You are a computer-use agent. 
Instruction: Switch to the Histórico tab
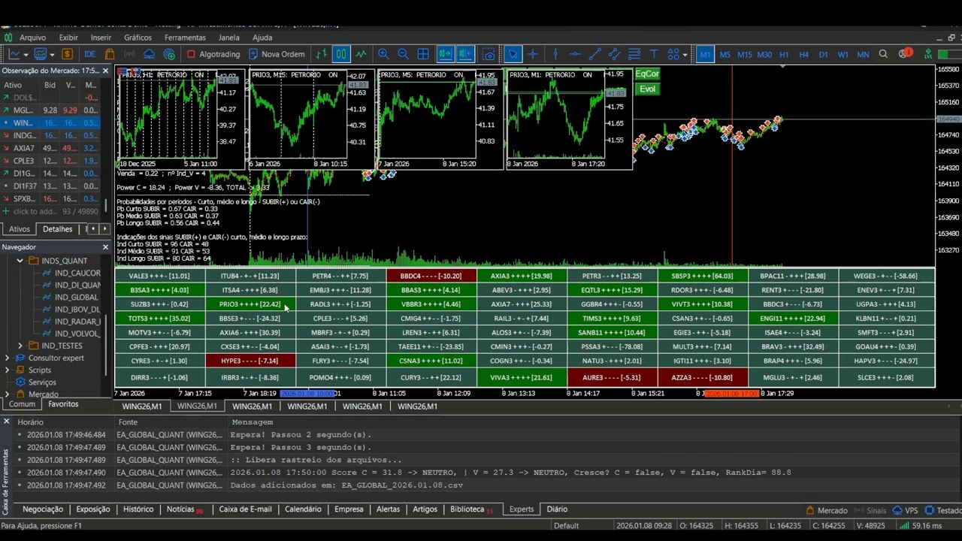(138, 509)
